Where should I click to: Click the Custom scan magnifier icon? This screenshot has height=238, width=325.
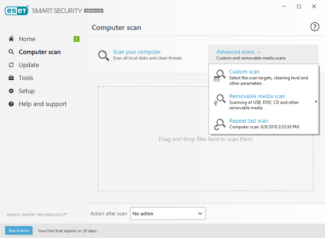[220, 76]
